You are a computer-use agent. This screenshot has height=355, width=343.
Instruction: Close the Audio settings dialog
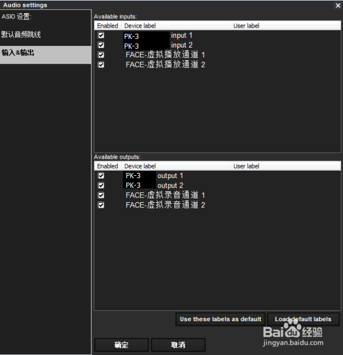(338, 5)
